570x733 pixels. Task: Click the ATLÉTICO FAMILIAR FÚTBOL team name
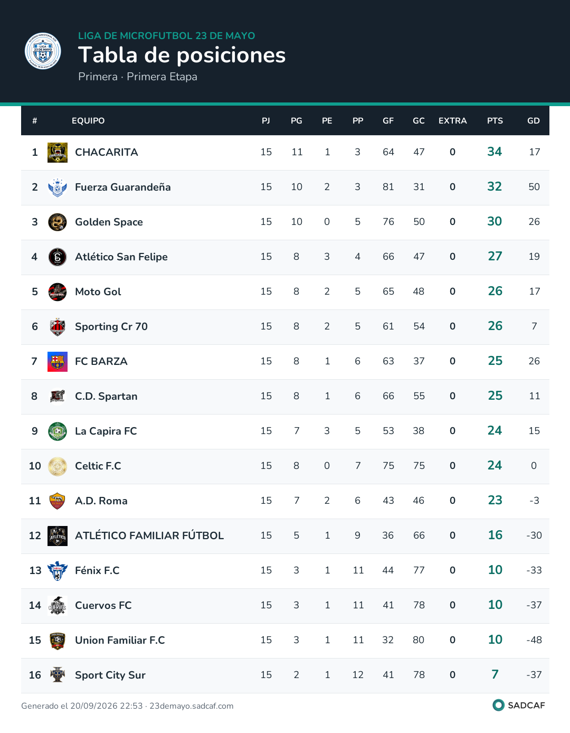point(149,535)
